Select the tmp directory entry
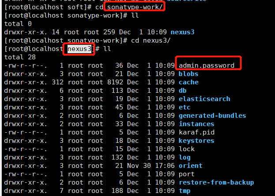275x196 pixels. (185, 191)
